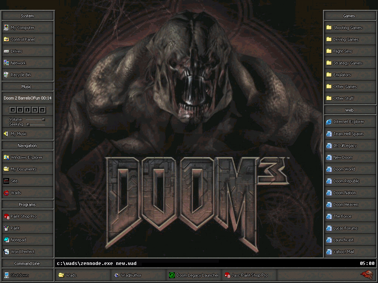Launch the Paint program
378x283 pixels.
[28, 228]
